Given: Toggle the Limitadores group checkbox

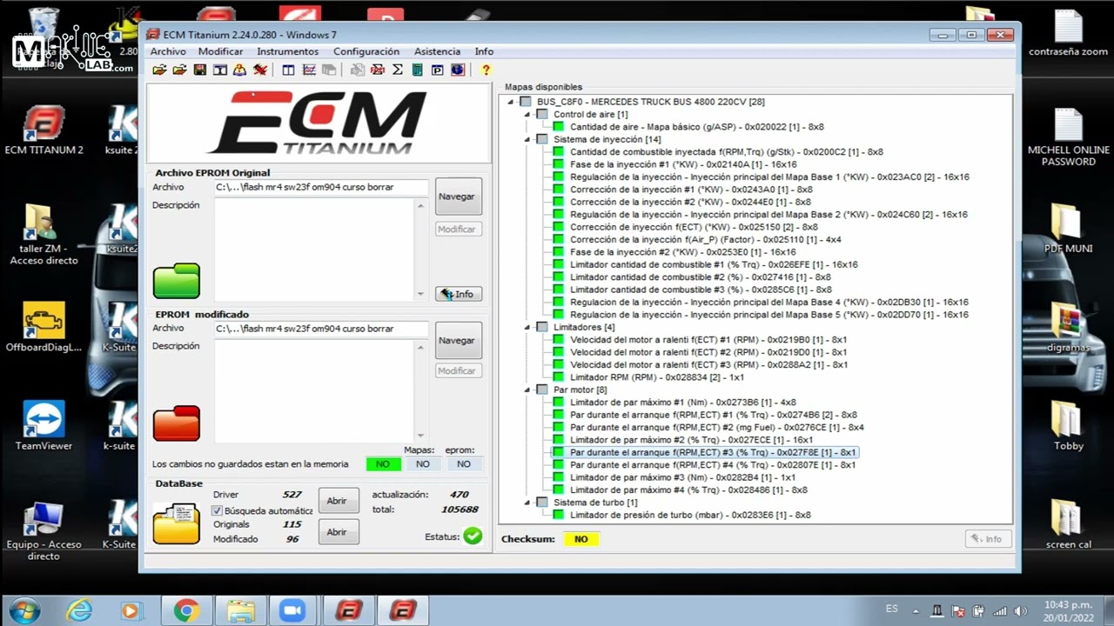Looking at the screenshot, I should point(542,327).
